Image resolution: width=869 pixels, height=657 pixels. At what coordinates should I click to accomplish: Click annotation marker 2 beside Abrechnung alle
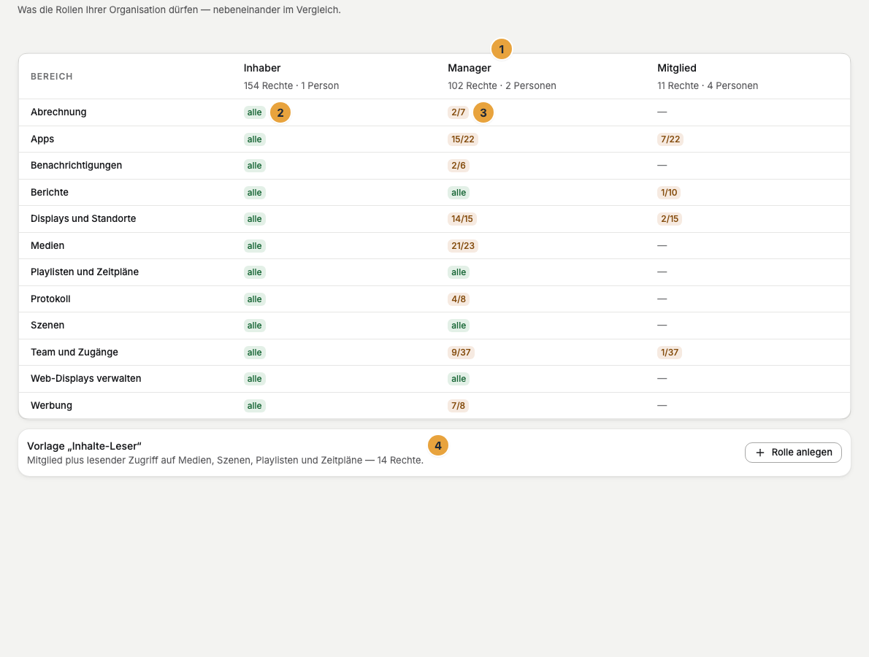[x=280, y=112]
